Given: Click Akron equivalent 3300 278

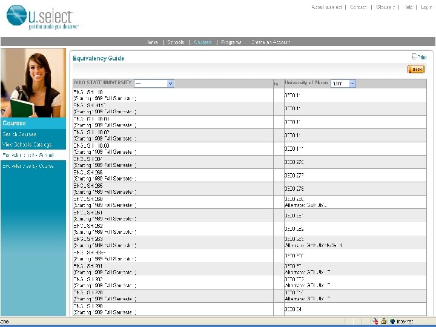Looking at the screenshot, I should 294,189.
